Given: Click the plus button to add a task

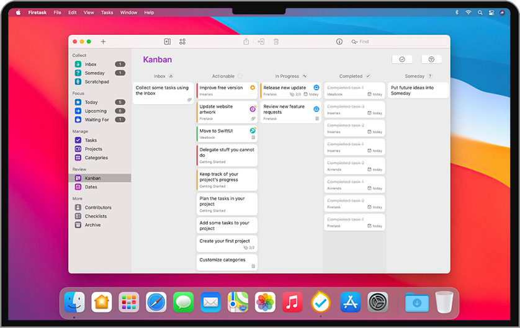Looking at the screenshot, I should point(103,42).
